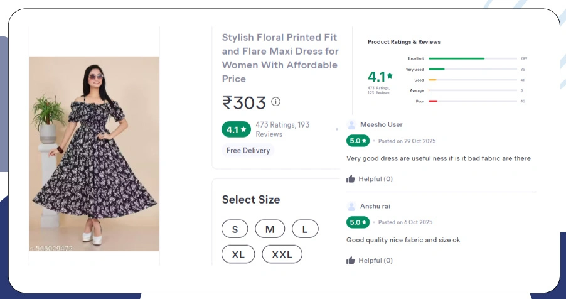The height and width of the screenshot is (299, 566).
Task: Click the Excellent rating bar
Action: click(x=473, y=58)
